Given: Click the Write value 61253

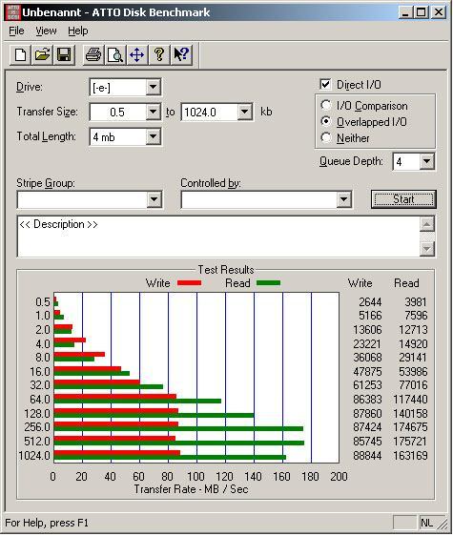Looking at the screenshot, I should pyautogui.click(x=367, y=385).
